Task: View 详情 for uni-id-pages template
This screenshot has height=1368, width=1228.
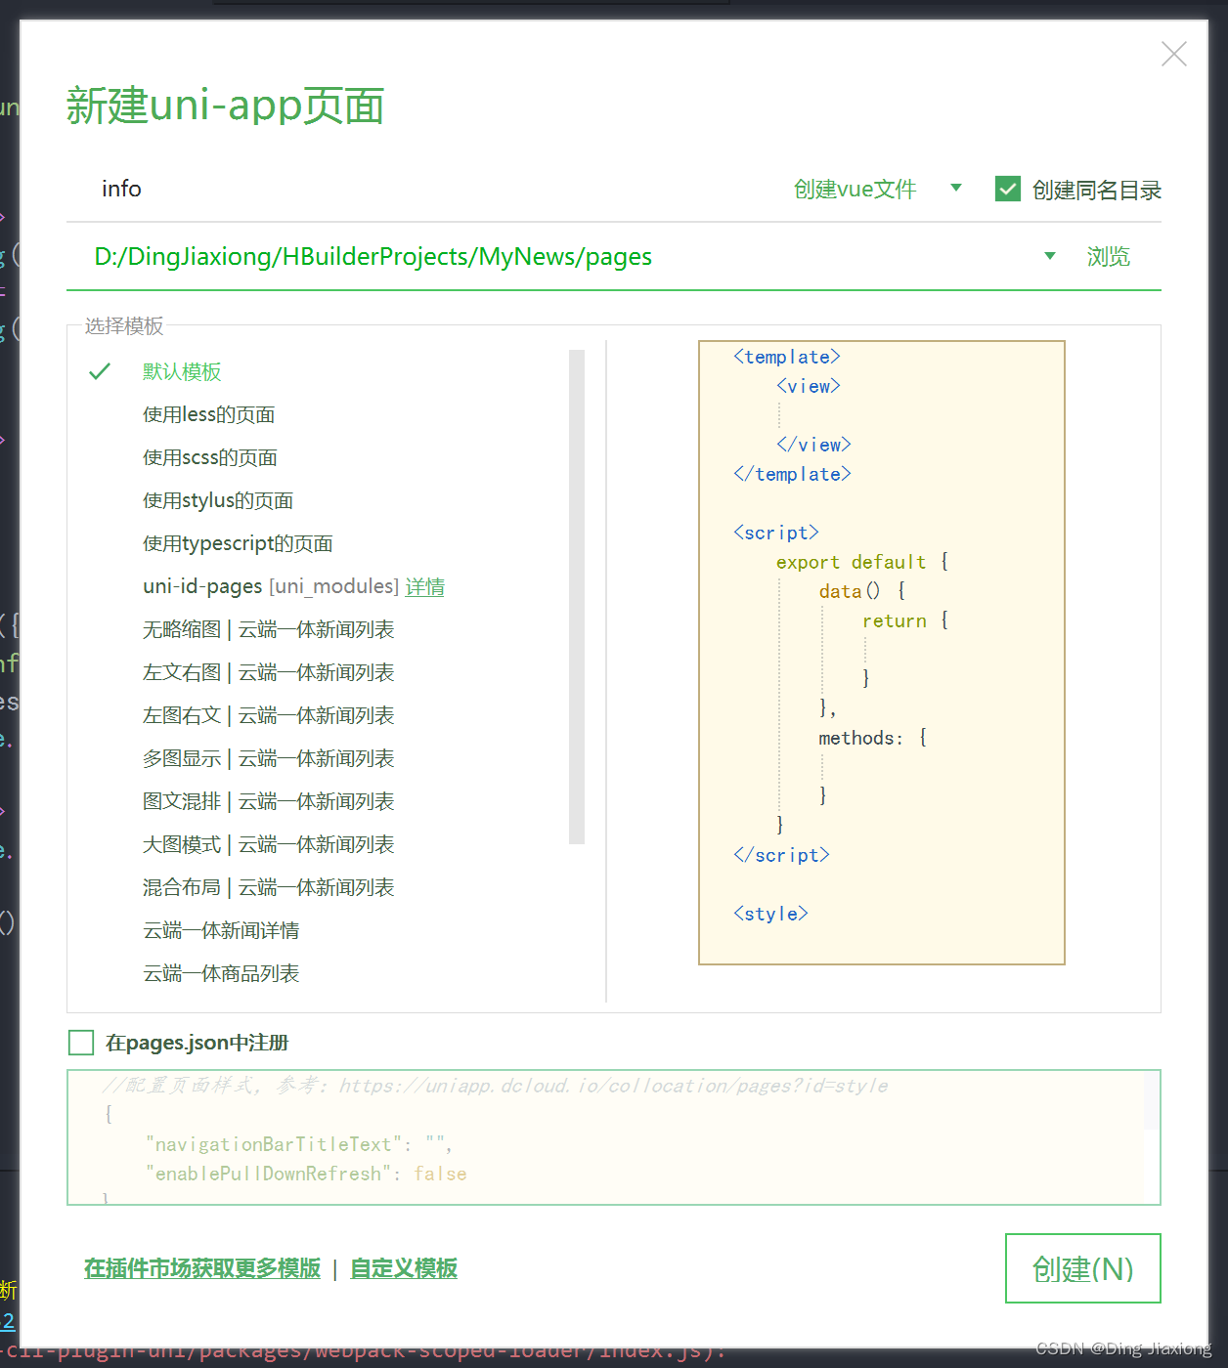Action: (x=424, y=586)
